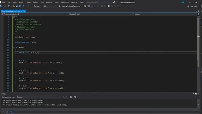Click the Live Share icon

188,6
